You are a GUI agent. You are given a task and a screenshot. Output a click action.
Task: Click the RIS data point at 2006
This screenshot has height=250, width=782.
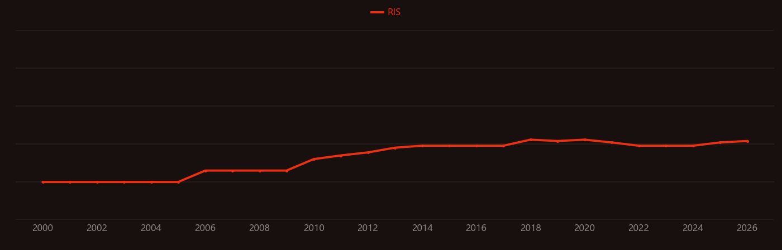pyautogui.click(x=206, y=171)
